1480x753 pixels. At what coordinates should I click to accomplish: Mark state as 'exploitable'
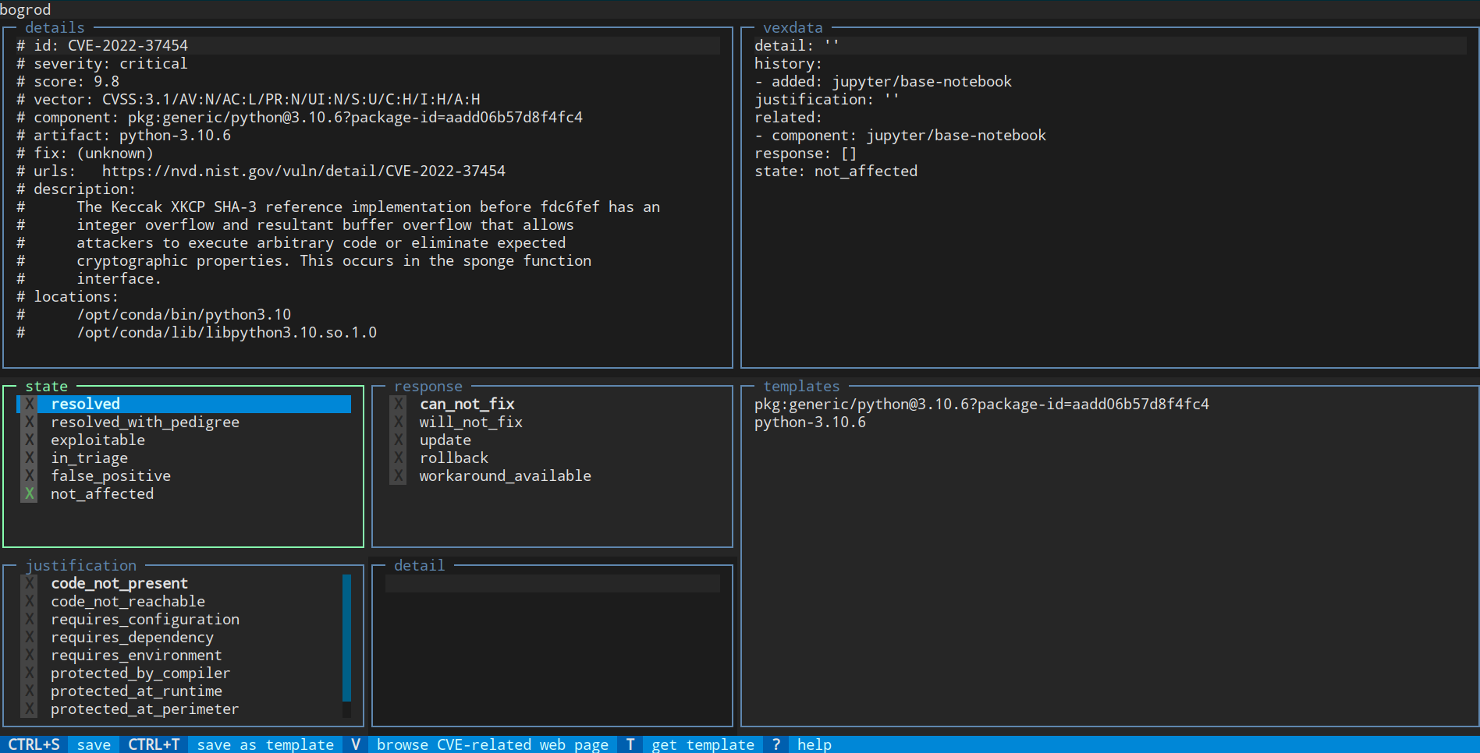(x=98, y=440)
